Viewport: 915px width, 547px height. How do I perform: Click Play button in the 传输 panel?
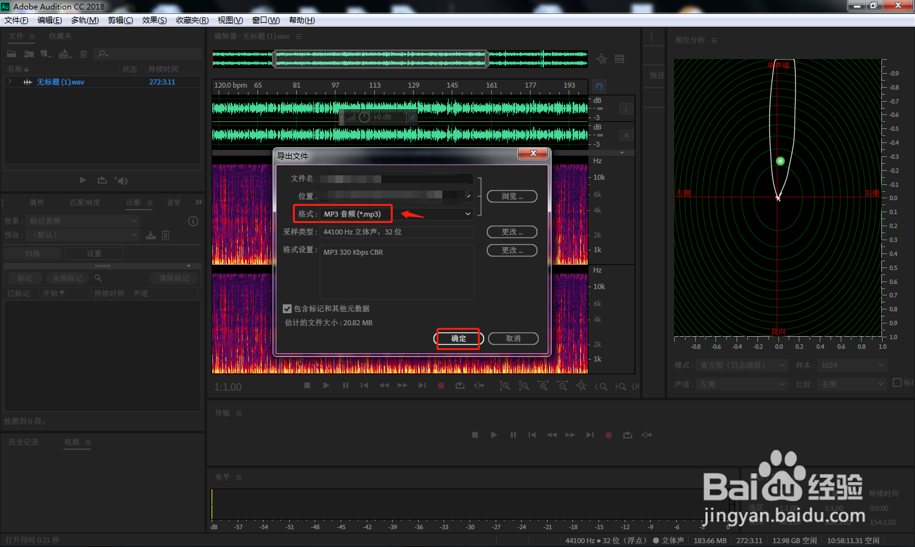(x=494, y=435)
